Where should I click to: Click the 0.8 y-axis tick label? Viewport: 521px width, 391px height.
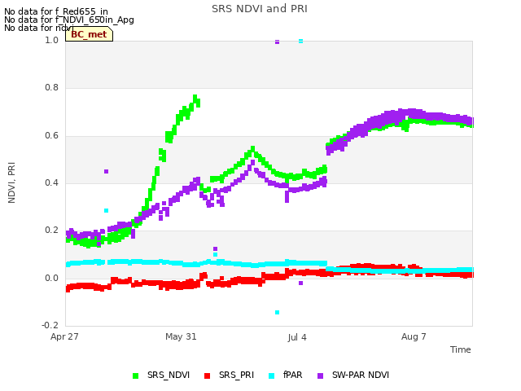coord(52,88)
